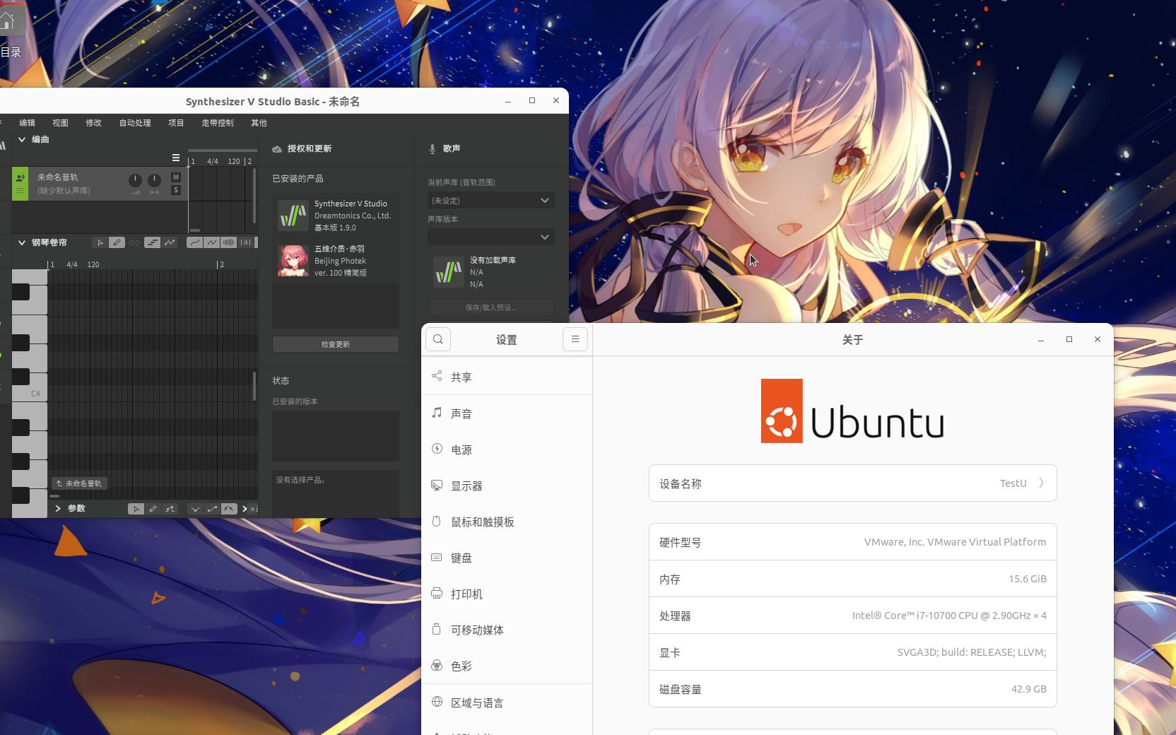The image size is (1176, 735).
Task: Select 显示器 in Settings sidebar
Action: point(507,486)
